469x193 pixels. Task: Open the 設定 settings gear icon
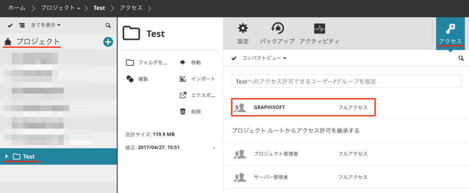point(243,33)
